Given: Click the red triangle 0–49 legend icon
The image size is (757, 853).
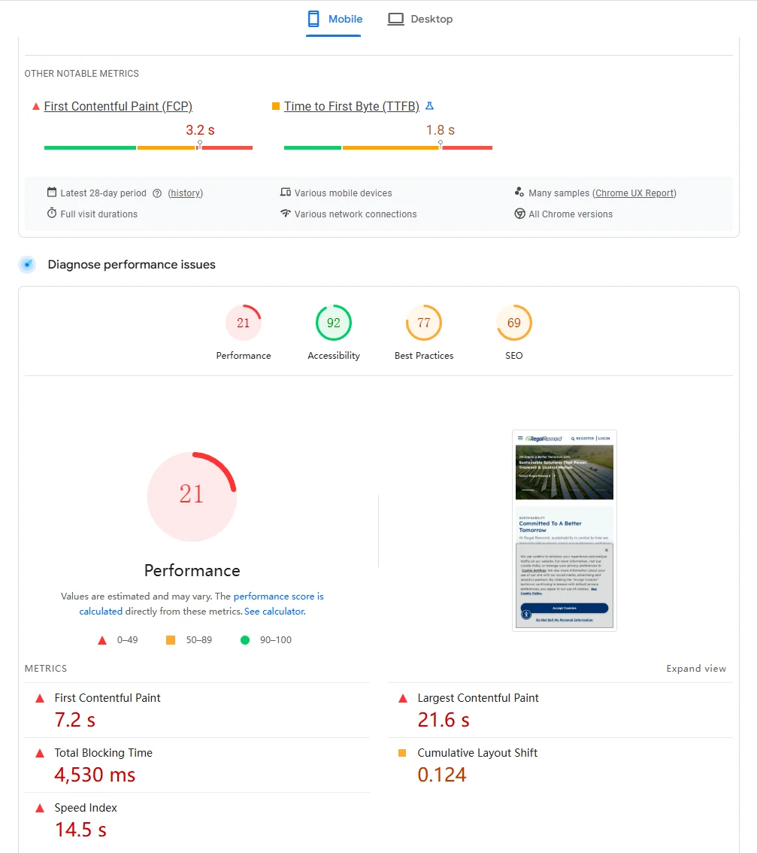Looking at the screenshot, I should (x=102, y=640).
